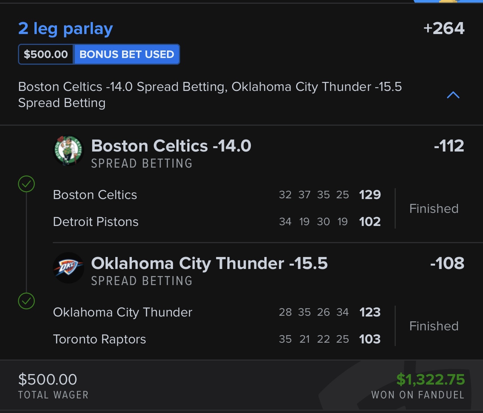Tap the $500.00 bonus amount label

coord(46,54)
